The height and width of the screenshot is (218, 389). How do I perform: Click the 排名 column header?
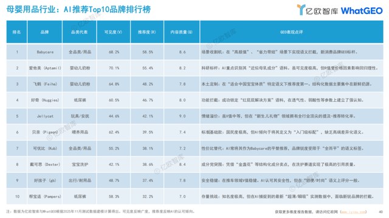click(16, 32)
